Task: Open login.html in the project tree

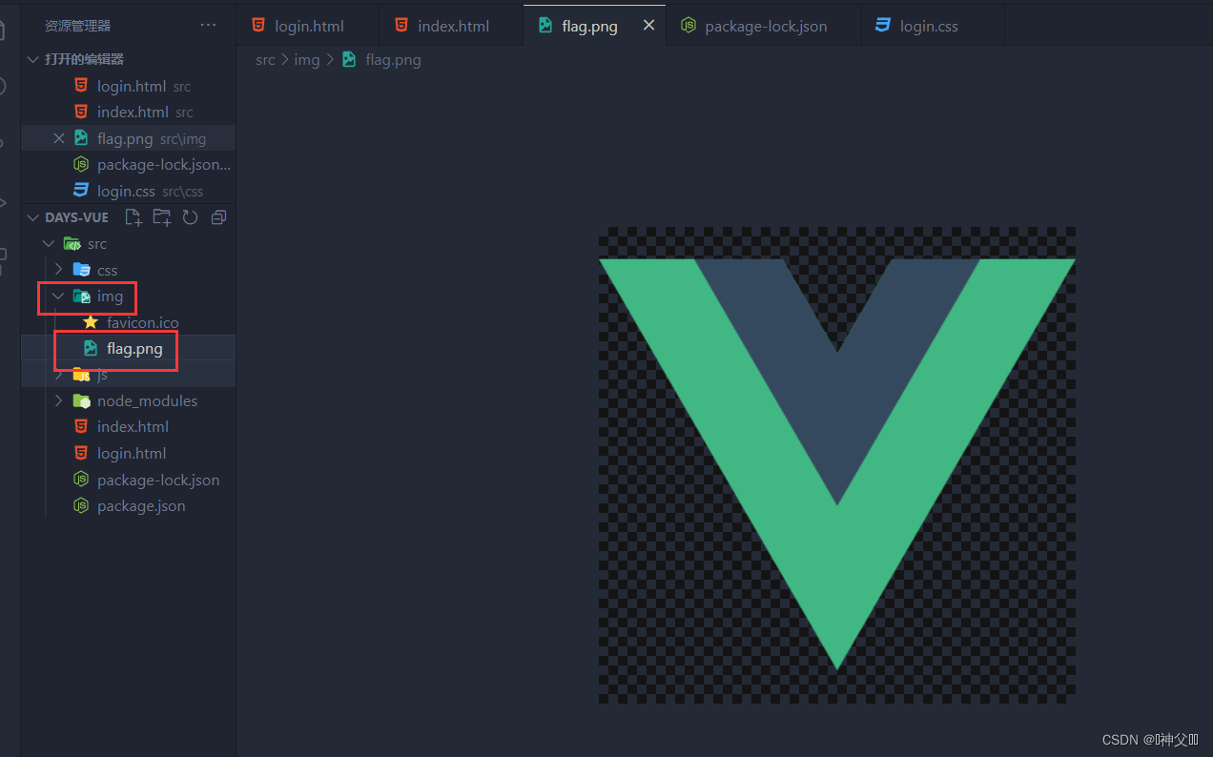Action: click(x=128, y=453)
